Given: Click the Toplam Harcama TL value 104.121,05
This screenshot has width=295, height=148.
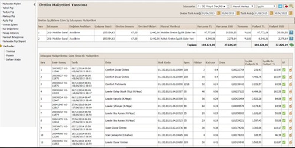Looking at the screenshot, I should [x=208, y=45].
